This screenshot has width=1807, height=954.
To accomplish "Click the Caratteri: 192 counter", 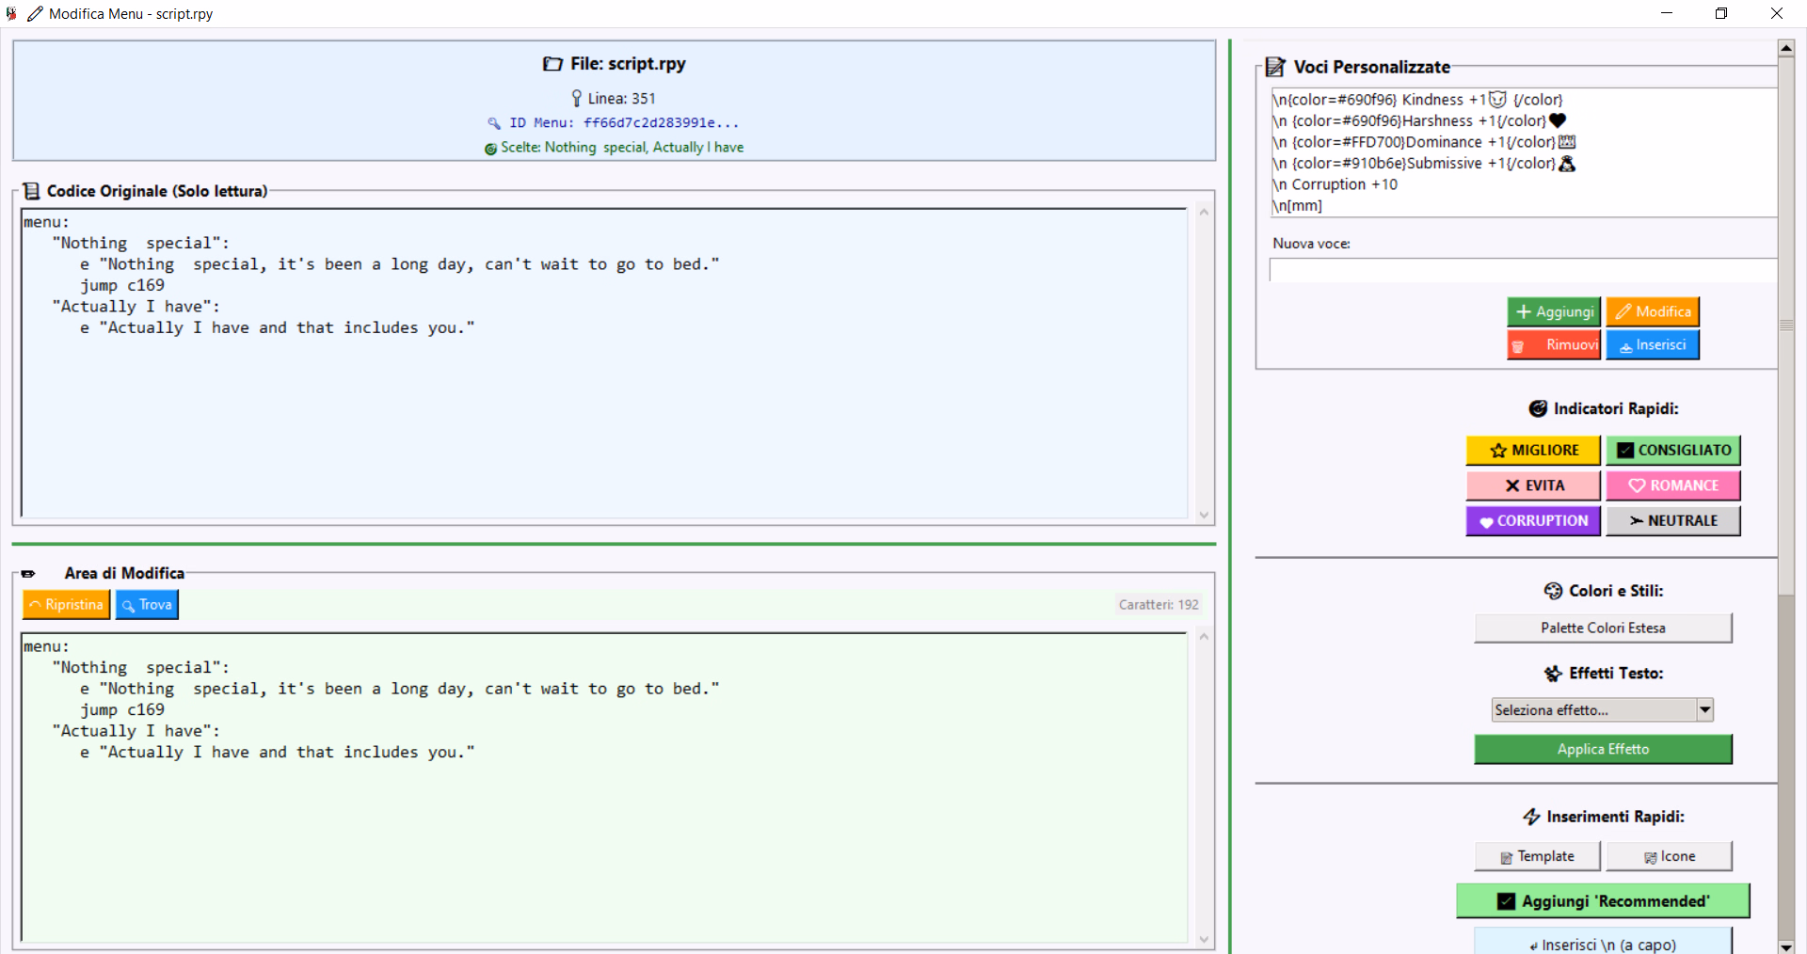I will click(1159, 605).
